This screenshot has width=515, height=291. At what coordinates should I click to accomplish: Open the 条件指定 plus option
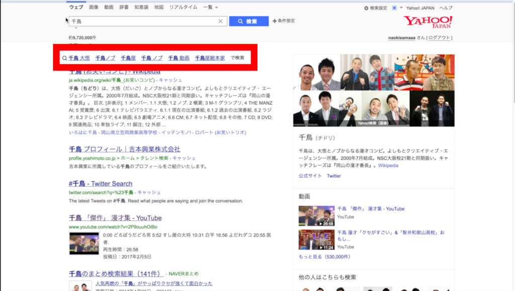(x=284, y=21)
